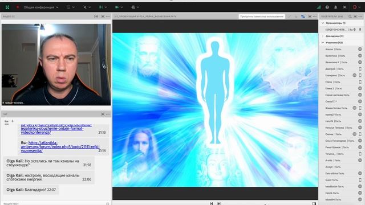Open the speaker options dropdown arrow
The width and height of the screenshot is (365, 205).
[x=90, y=7]
